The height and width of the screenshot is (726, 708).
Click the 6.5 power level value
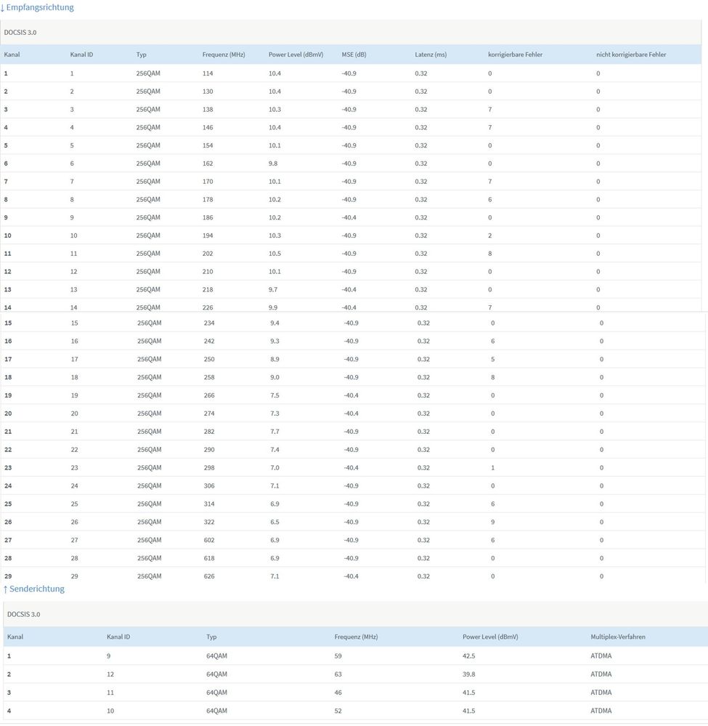(275, 522)
